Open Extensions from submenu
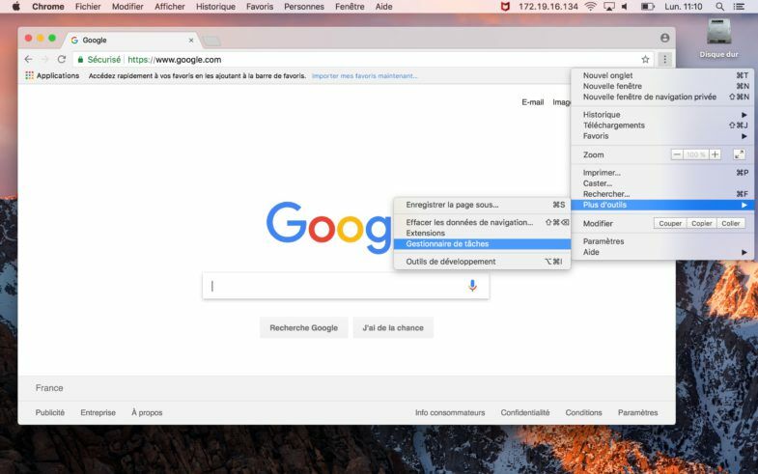This screenshot has height=474, width=758. pos(482,233)
